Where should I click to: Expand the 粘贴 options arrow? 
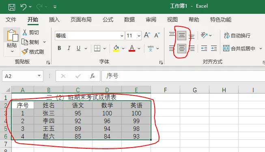(12, 51)
